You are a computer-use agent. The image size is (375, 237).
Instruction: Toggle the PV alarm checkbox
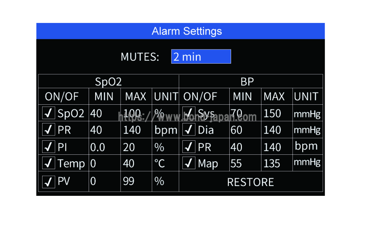(x=49, y=182)
